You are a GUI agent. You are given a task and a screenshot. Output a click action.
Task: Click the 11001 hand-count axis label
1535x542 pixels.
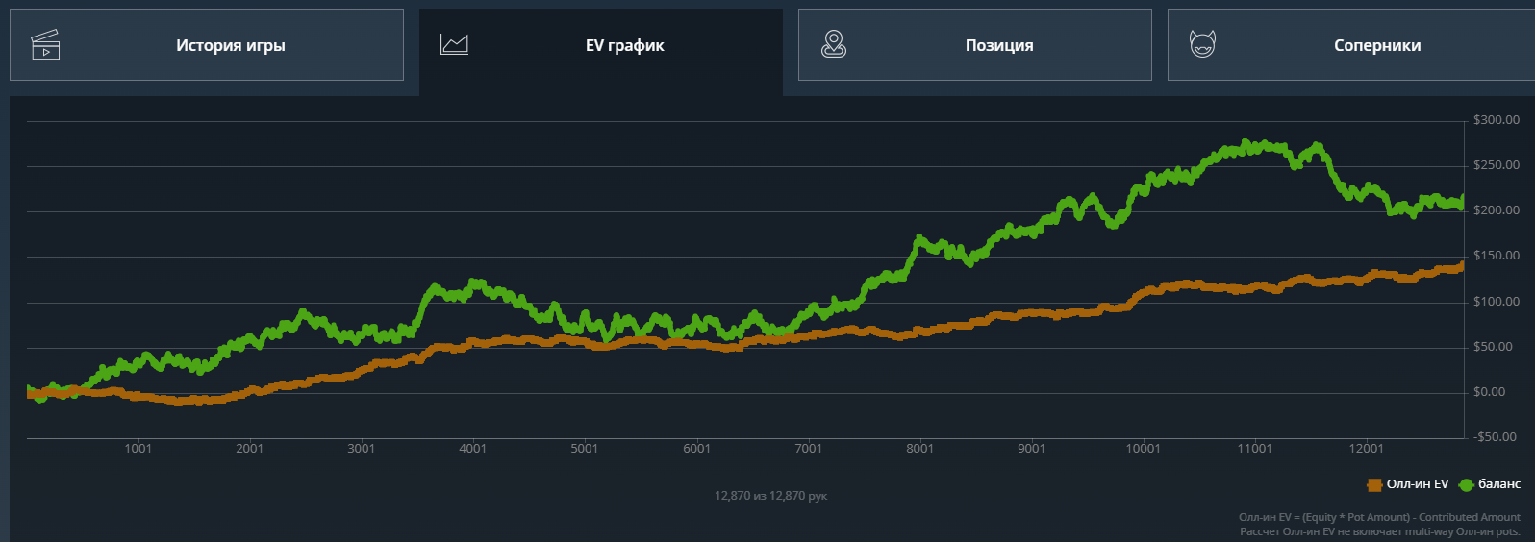tap(1255, 449)
